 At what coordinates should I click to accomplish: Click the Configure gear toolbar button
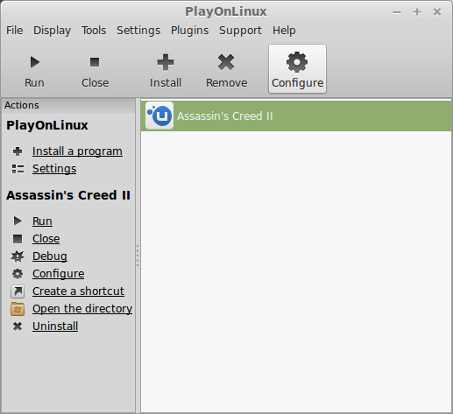[x=297, y=69]
